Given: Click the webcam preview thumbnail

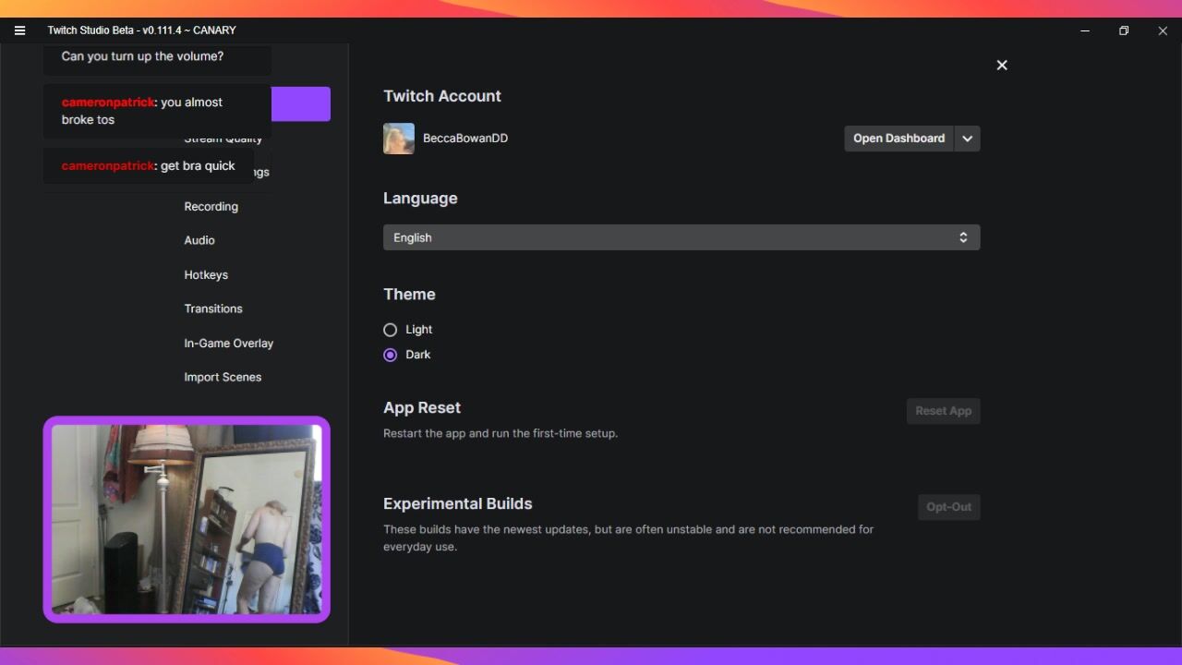Looking at the screenshot, I should click(187, 519).
